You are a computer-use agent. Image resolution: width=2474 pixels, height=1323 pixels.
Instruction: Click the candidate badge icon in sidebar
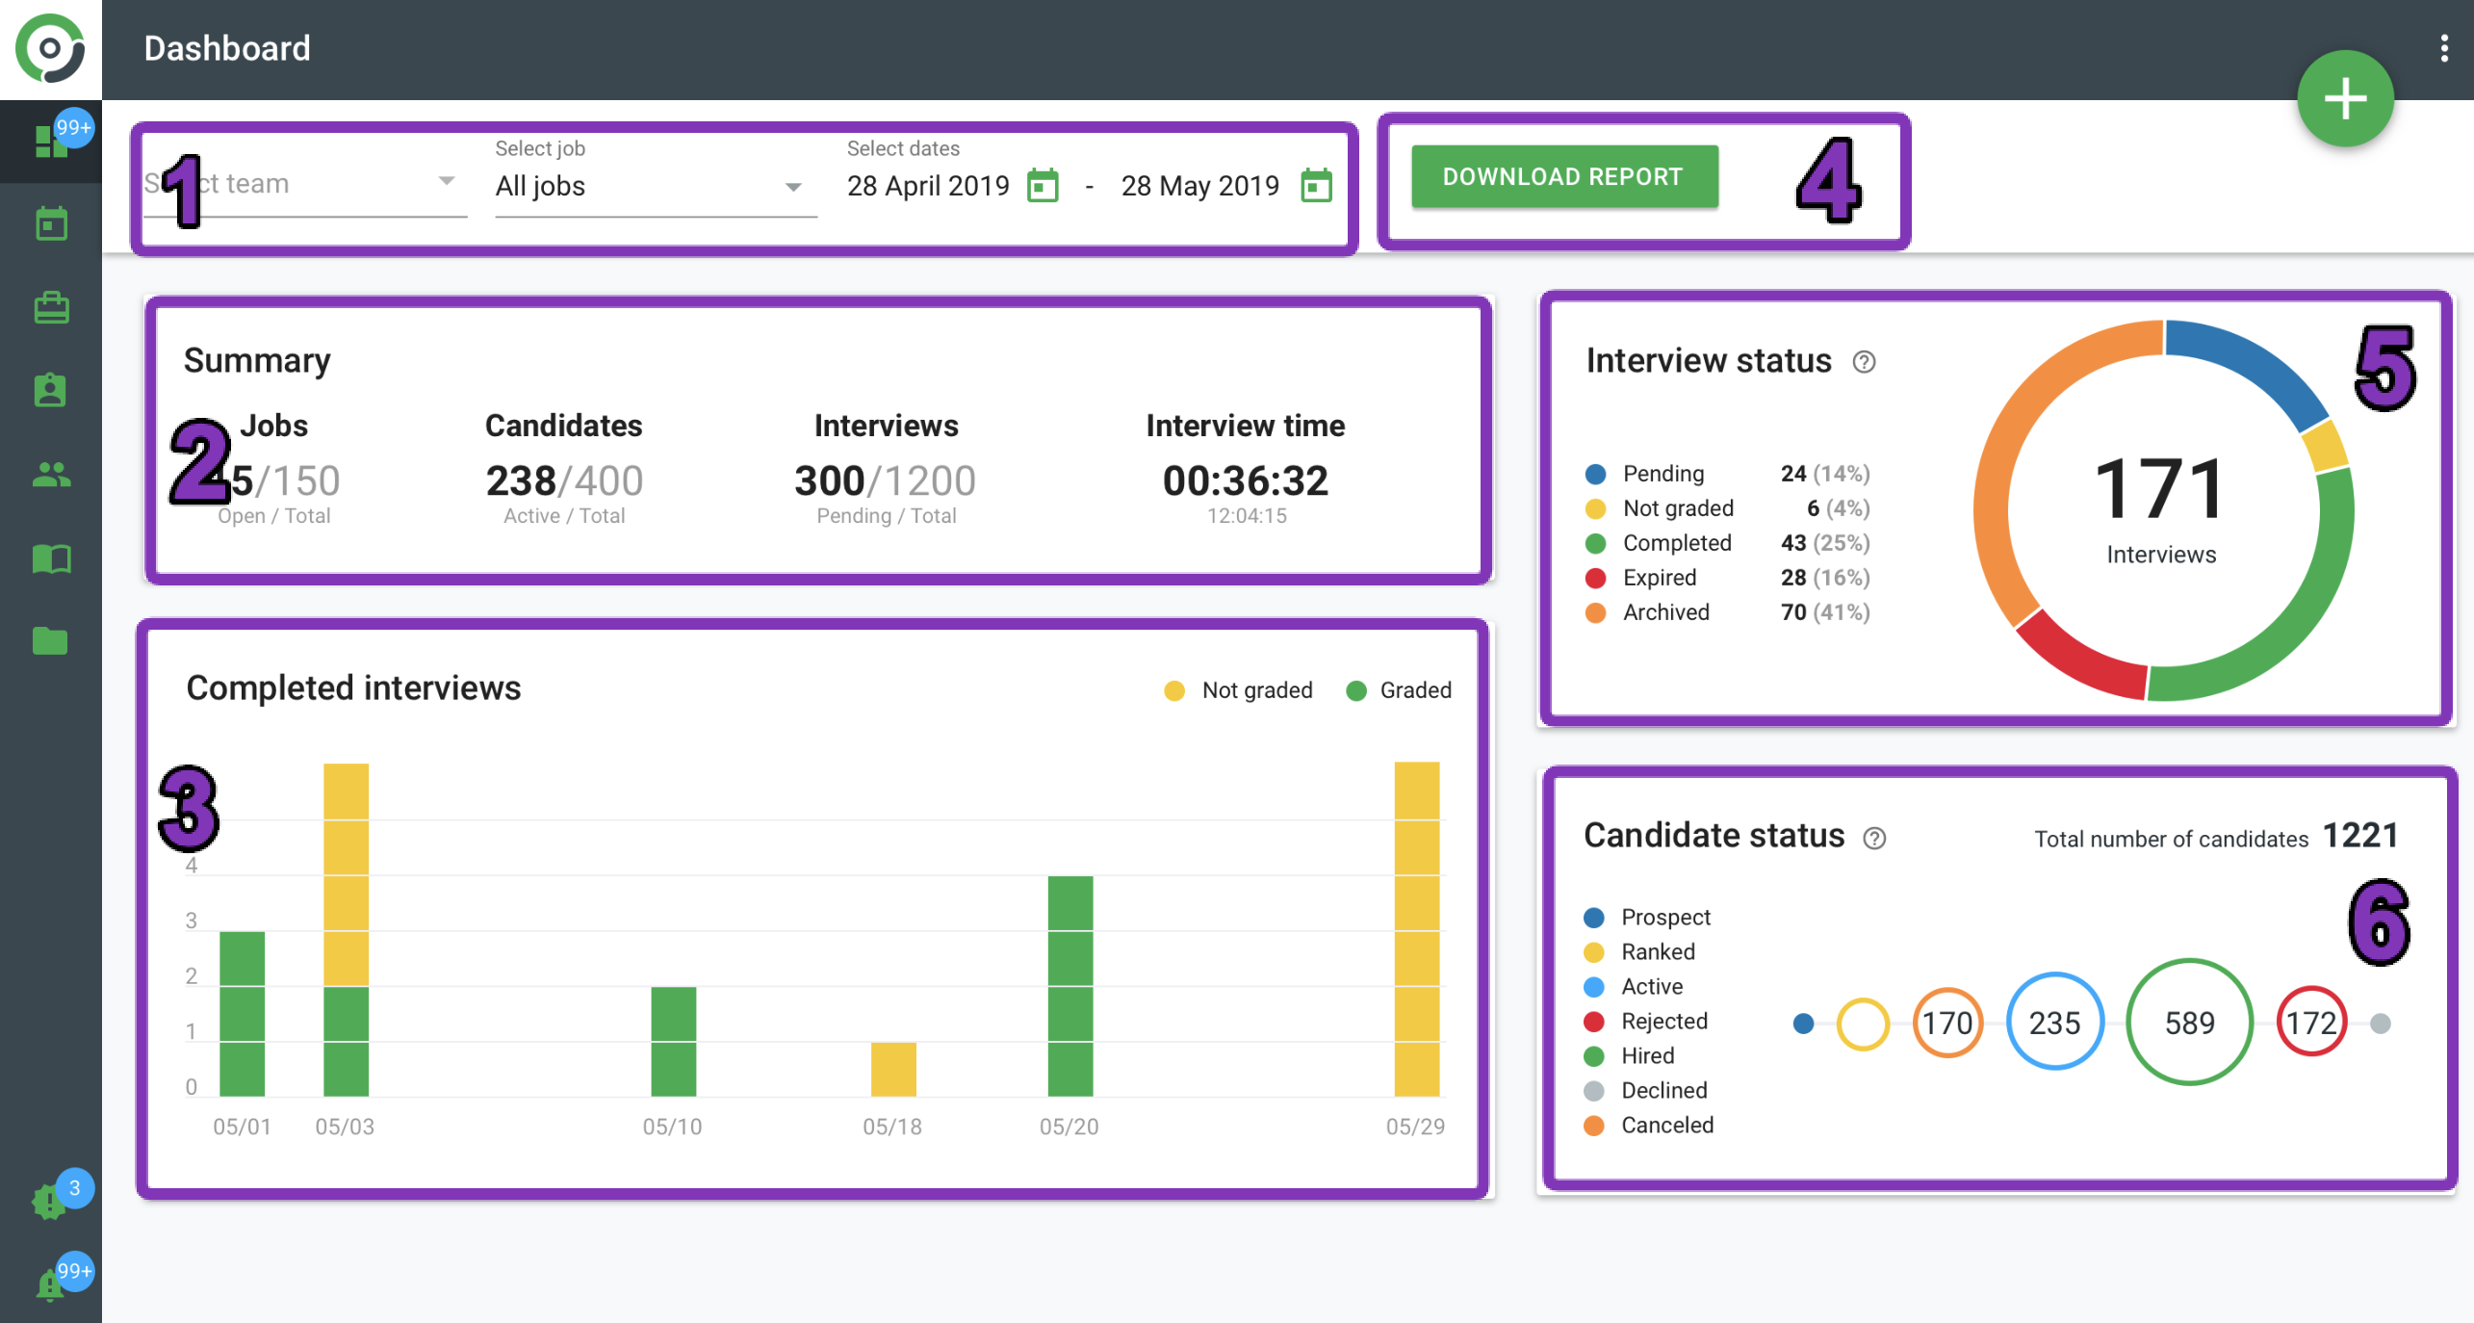(x=51, y=391)
